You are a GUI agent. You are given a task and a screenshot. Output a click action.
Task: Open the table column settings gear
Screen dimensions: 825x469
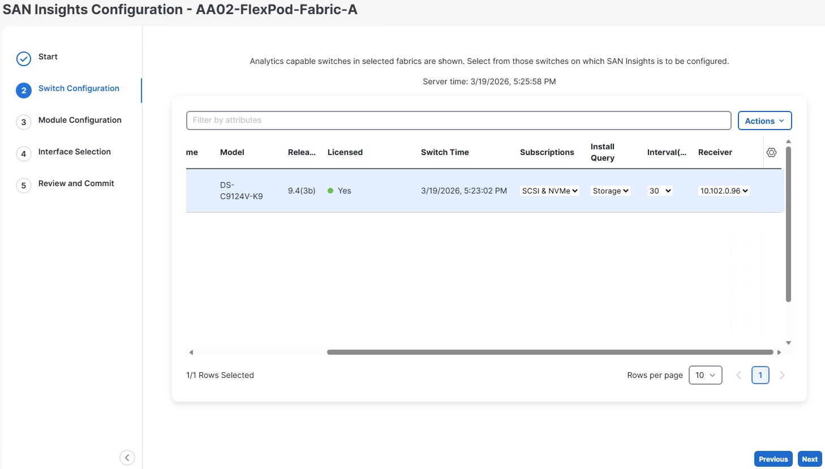click(x=771, y=152)
